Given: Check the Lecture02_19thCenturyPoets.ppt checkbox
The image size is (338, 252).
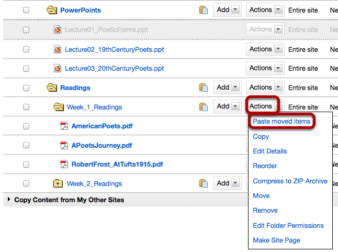Looking at the screenshot, I should 26,49.
